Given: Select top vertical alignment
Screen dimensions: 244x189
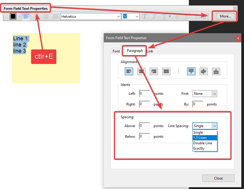Looking at the screenshot, I should 191,71.
